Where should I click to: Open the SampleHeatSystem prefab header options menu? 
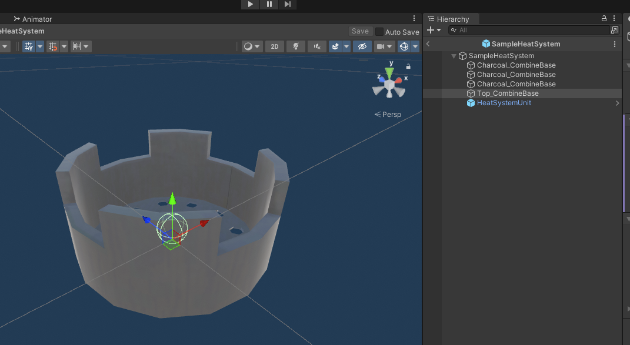coord(614,44)
